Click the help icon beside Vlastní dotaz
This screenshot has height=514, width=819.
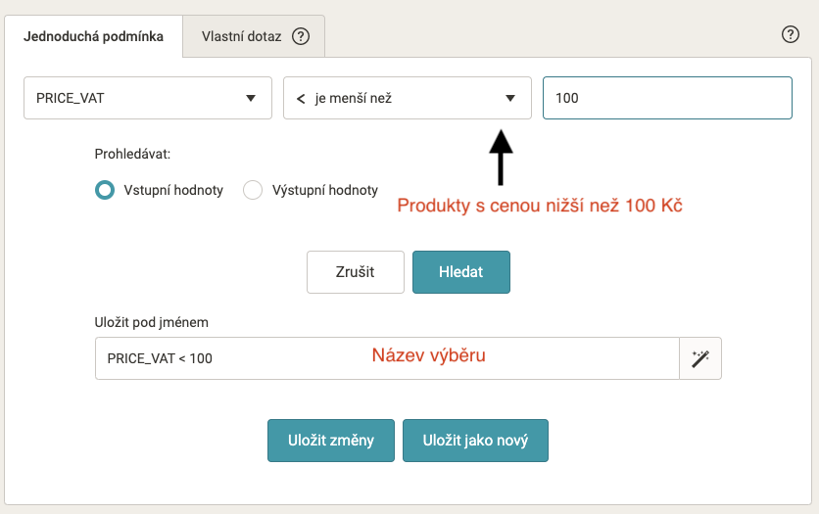pyautogui.click(x=301, y=36)
